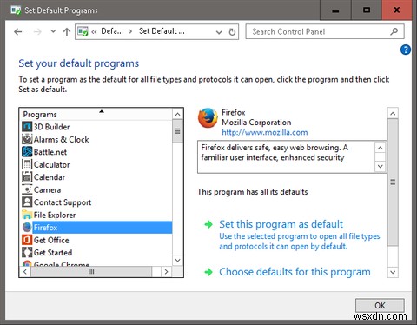This screenshot has height=325, width=417.
Task: Click the 3D Builder app icon
Action: coord(27,127)
